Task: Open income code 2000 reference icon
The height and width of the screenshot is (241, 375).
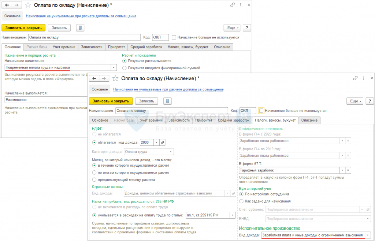Action: [162, 142]
